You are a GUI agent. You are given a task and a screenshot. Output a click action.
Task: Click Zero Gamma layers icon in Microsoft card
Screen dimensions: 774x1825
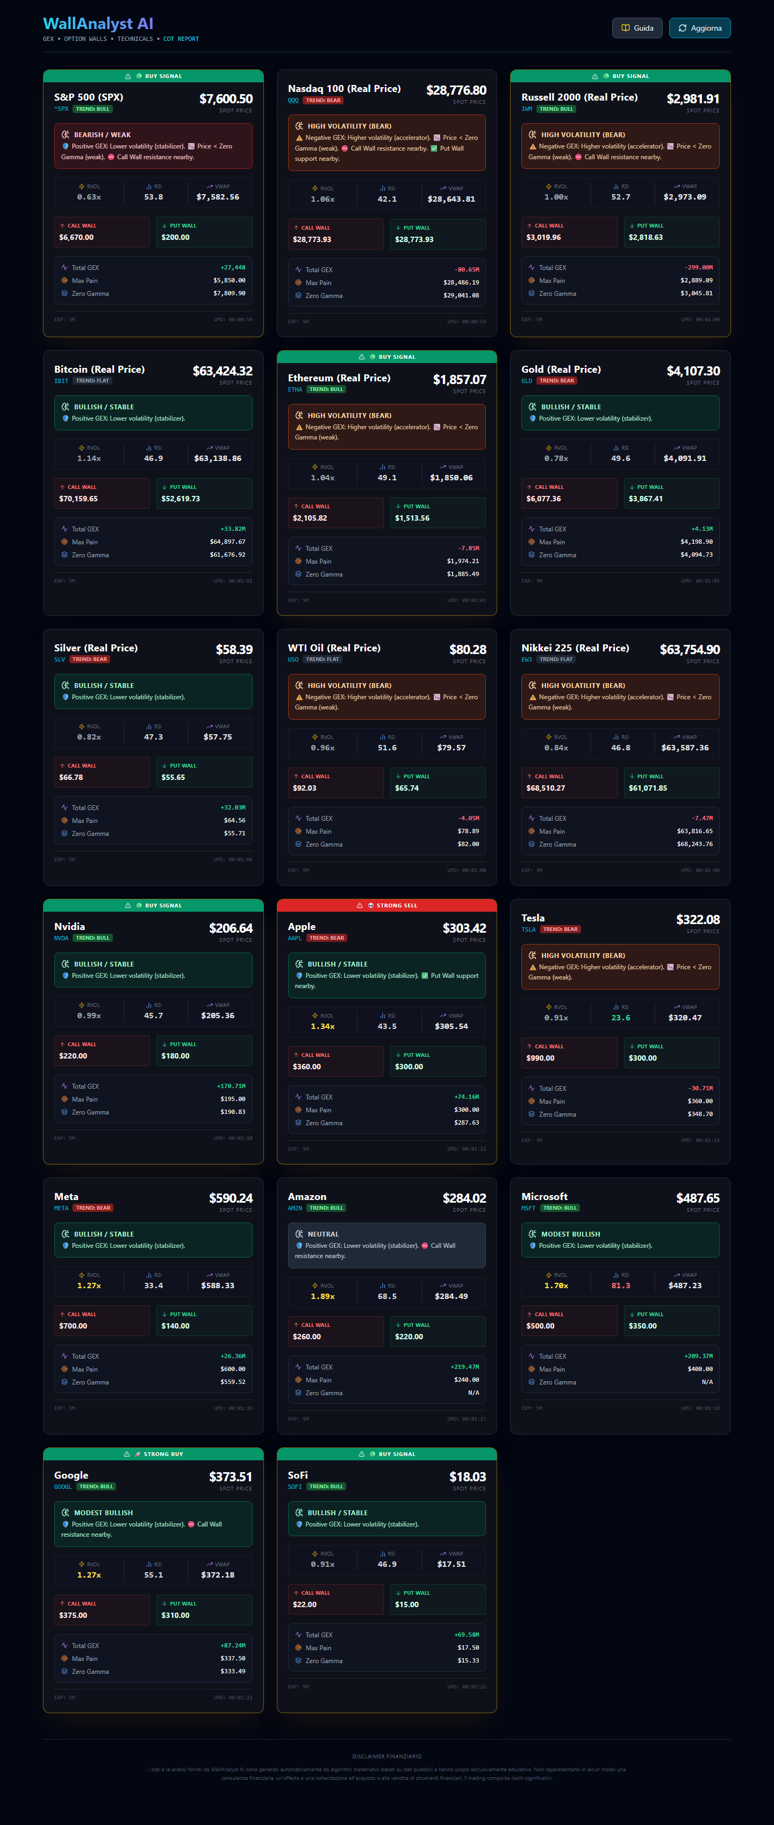click(x=532, y=1382)
